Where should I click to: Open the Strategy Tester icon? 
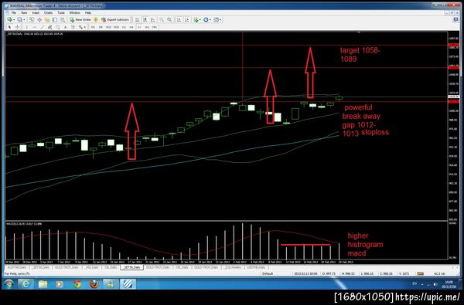click(x=63, y=19)
